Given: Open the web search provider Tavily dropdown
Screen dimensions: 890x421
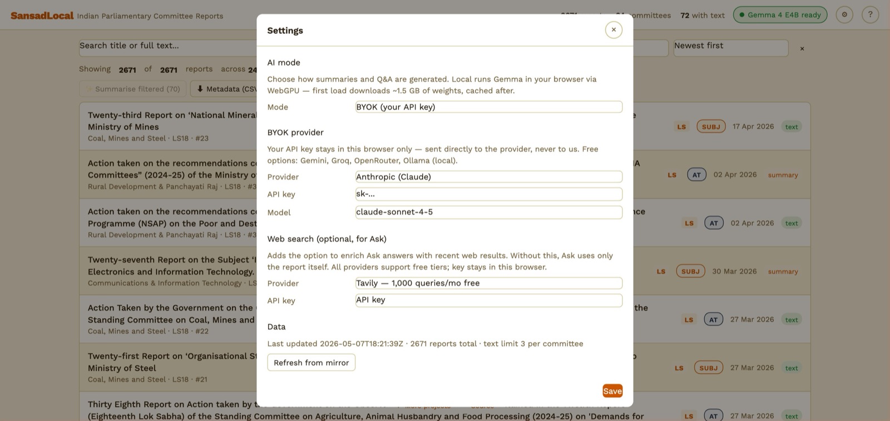Looking at the screenshot, I should pos(489,283).
